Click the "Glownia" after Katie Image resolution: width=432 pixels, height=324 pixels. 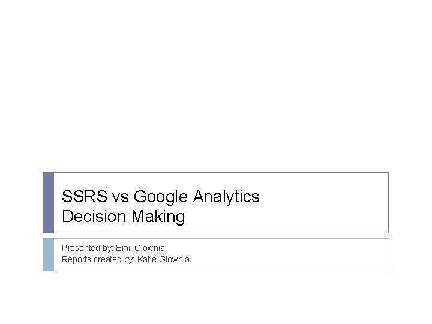[175, 259]
